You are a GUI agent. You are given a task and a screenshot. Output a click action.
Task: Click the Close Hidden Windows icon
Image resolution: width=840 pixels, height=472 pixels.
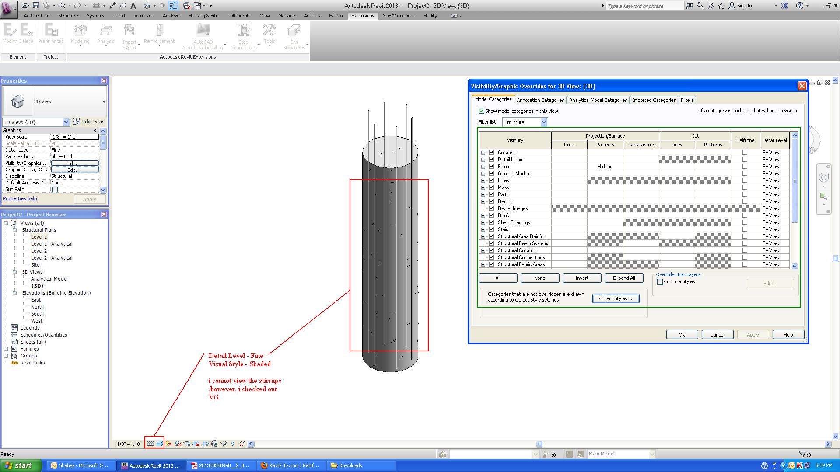[187, 6]
